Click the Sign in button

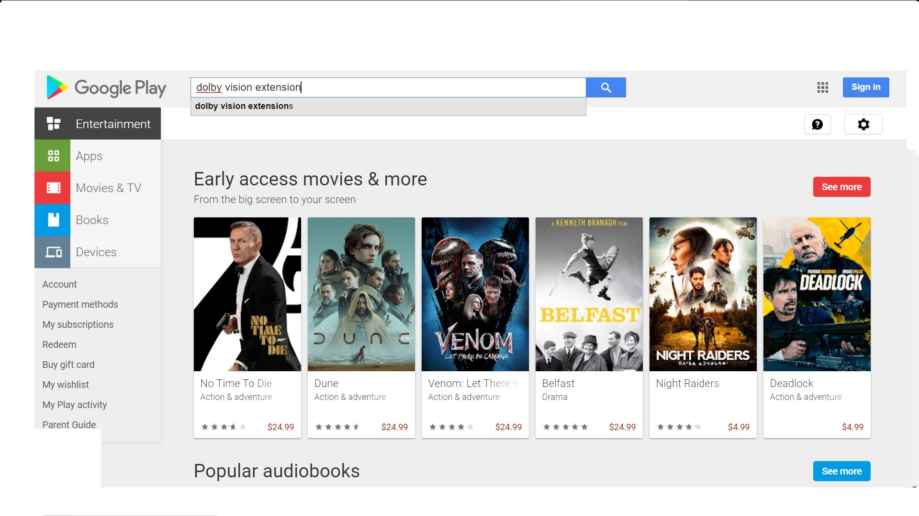point(866,87)
